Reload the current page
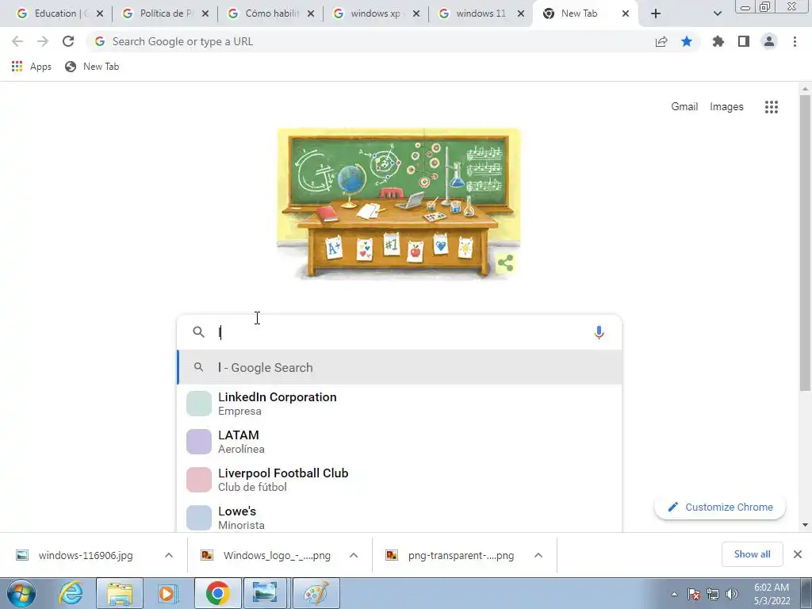The image size is (812, 609). coord(68,41)
